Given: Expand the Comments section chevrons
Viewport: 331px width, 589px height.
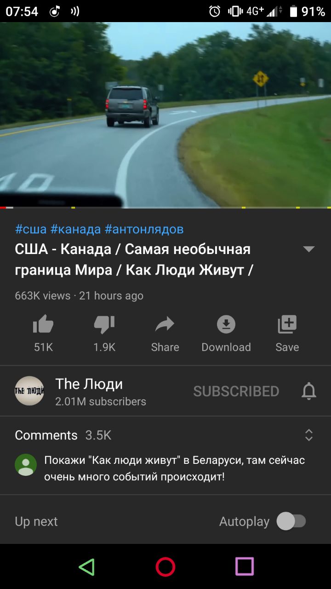Looking at the screenshot, I should click(309, 435).
